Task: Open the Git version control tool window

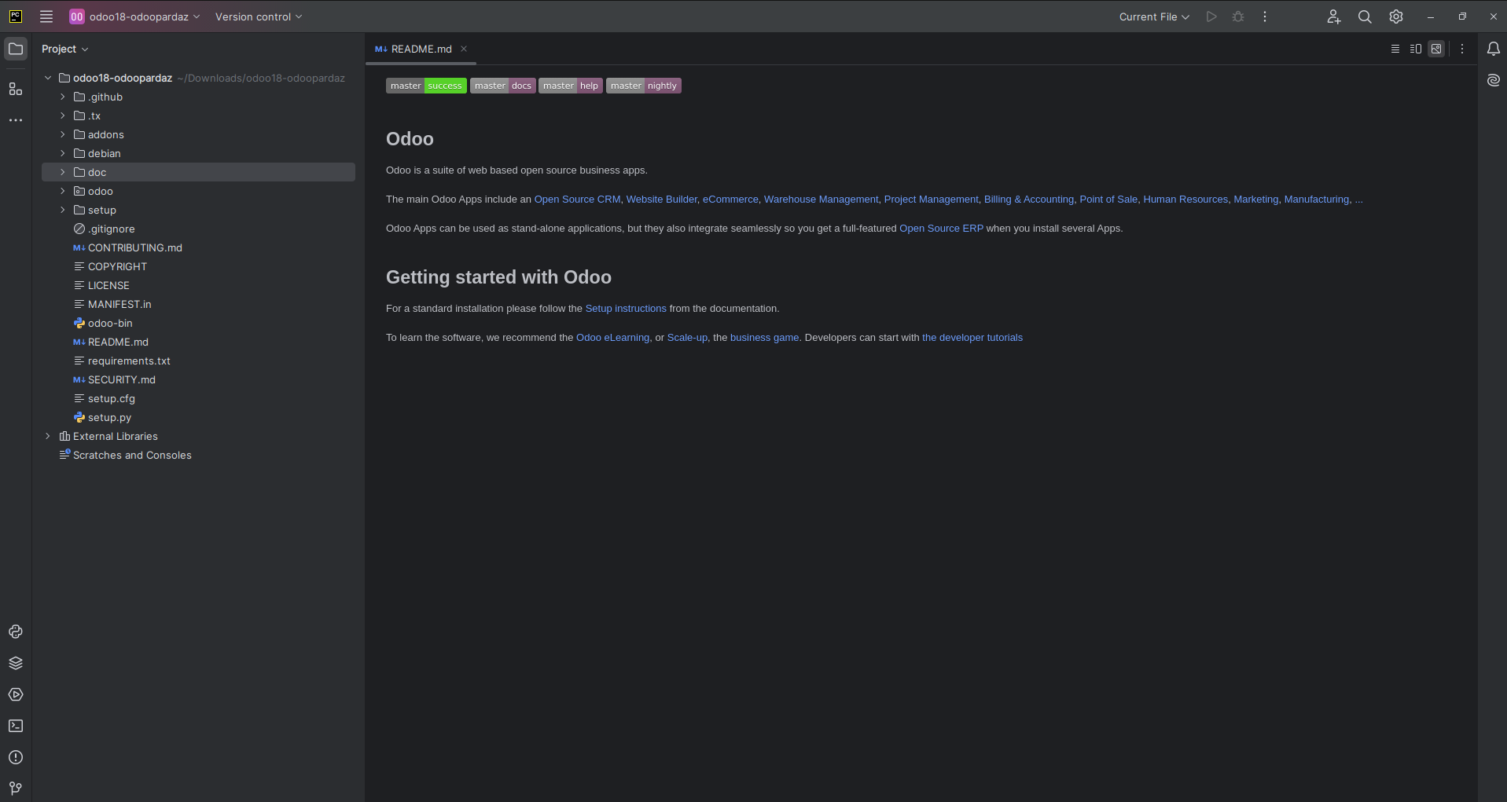Action: [x=16, y=788]
